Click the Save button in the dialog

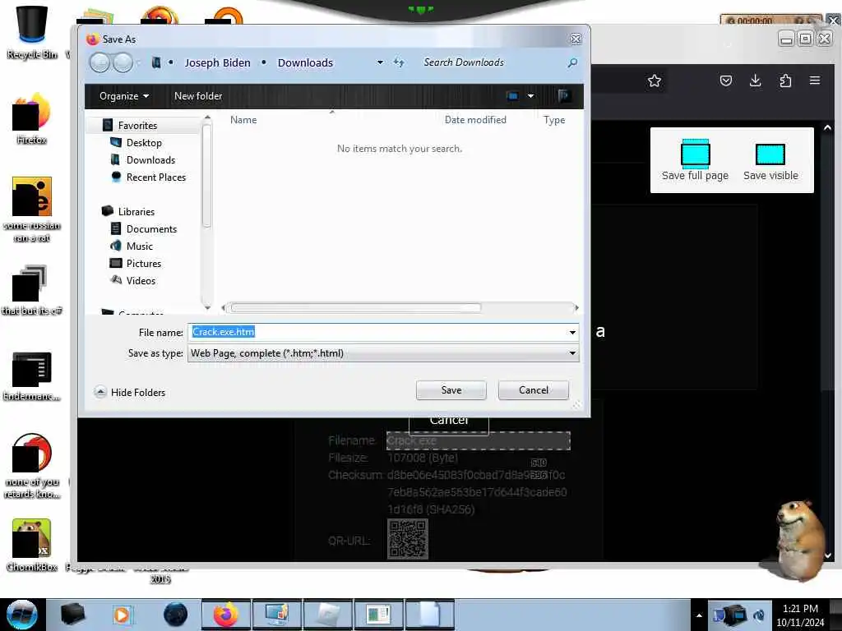(451, 390)
